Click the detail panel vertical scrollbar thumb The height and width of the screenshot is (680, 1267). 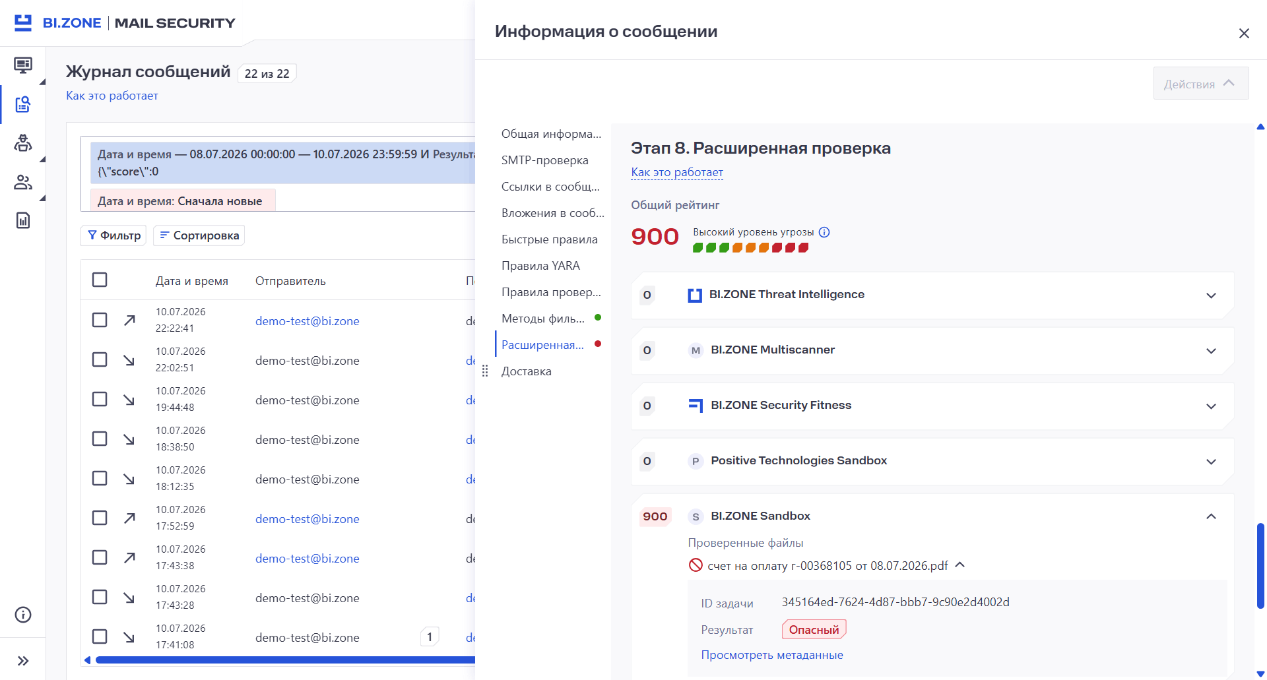point(1260,566)
